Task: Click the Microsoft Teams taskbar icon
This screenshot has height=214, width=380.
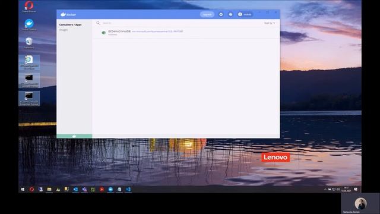Action: tap(84, 190)
